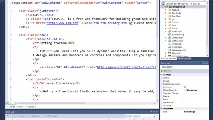Click the BootStrapDemo1 project globe icon

click(166, 7)
